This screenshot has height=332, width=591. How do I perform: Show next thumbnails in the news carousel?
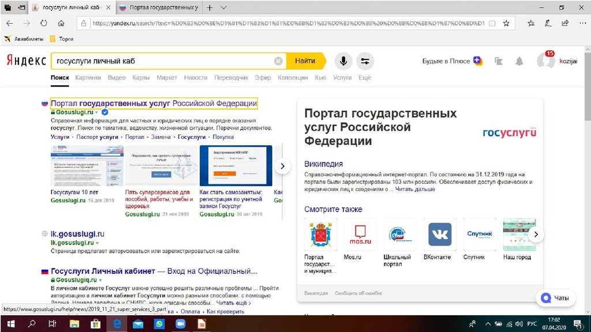pyautogui.click(x=282, y=166)
